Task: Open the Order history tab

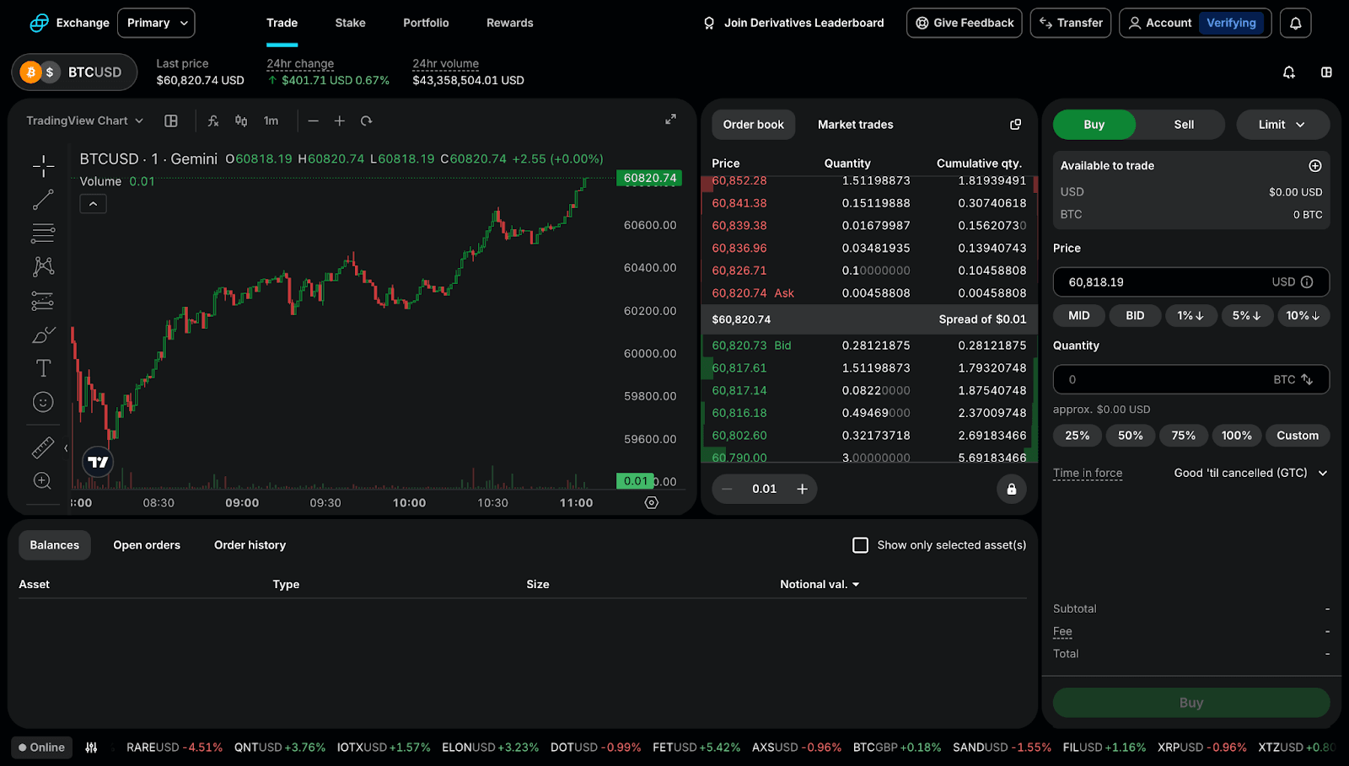Action: click(249, 545)
